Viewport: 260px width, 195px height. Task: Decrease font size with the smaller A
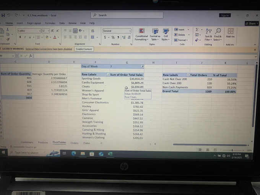(x=57, y=31)
